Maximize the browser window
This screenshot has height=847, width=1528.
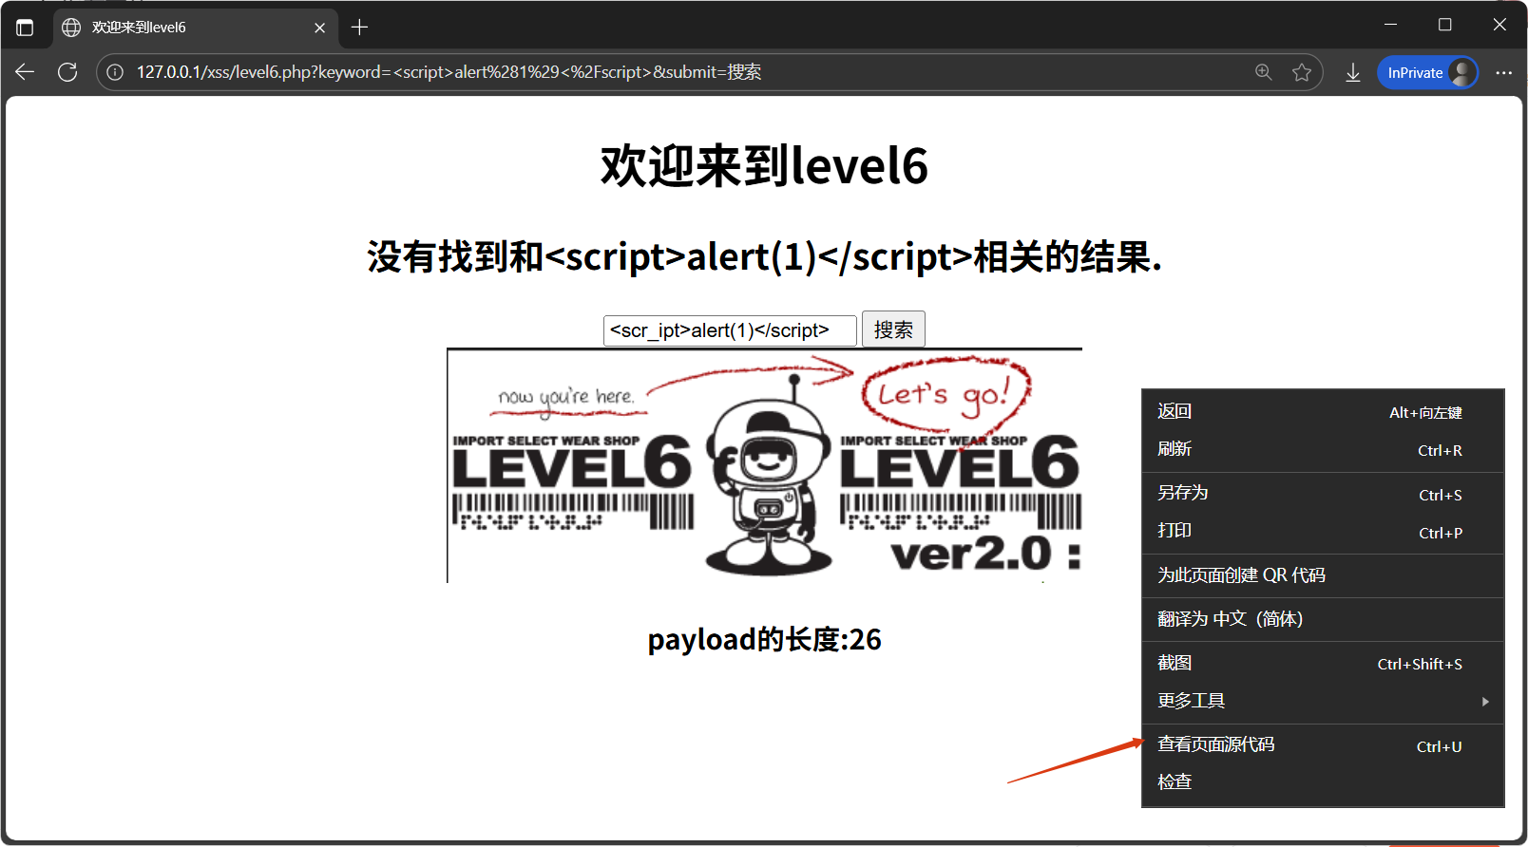click(1444, 25)
